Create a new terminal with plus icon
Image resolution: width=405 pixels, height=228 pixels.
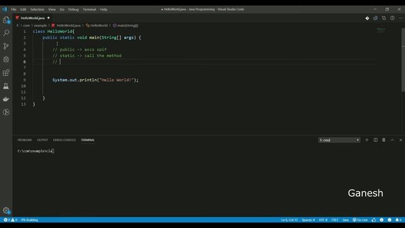pyautogui.click(x=367, y=140)
